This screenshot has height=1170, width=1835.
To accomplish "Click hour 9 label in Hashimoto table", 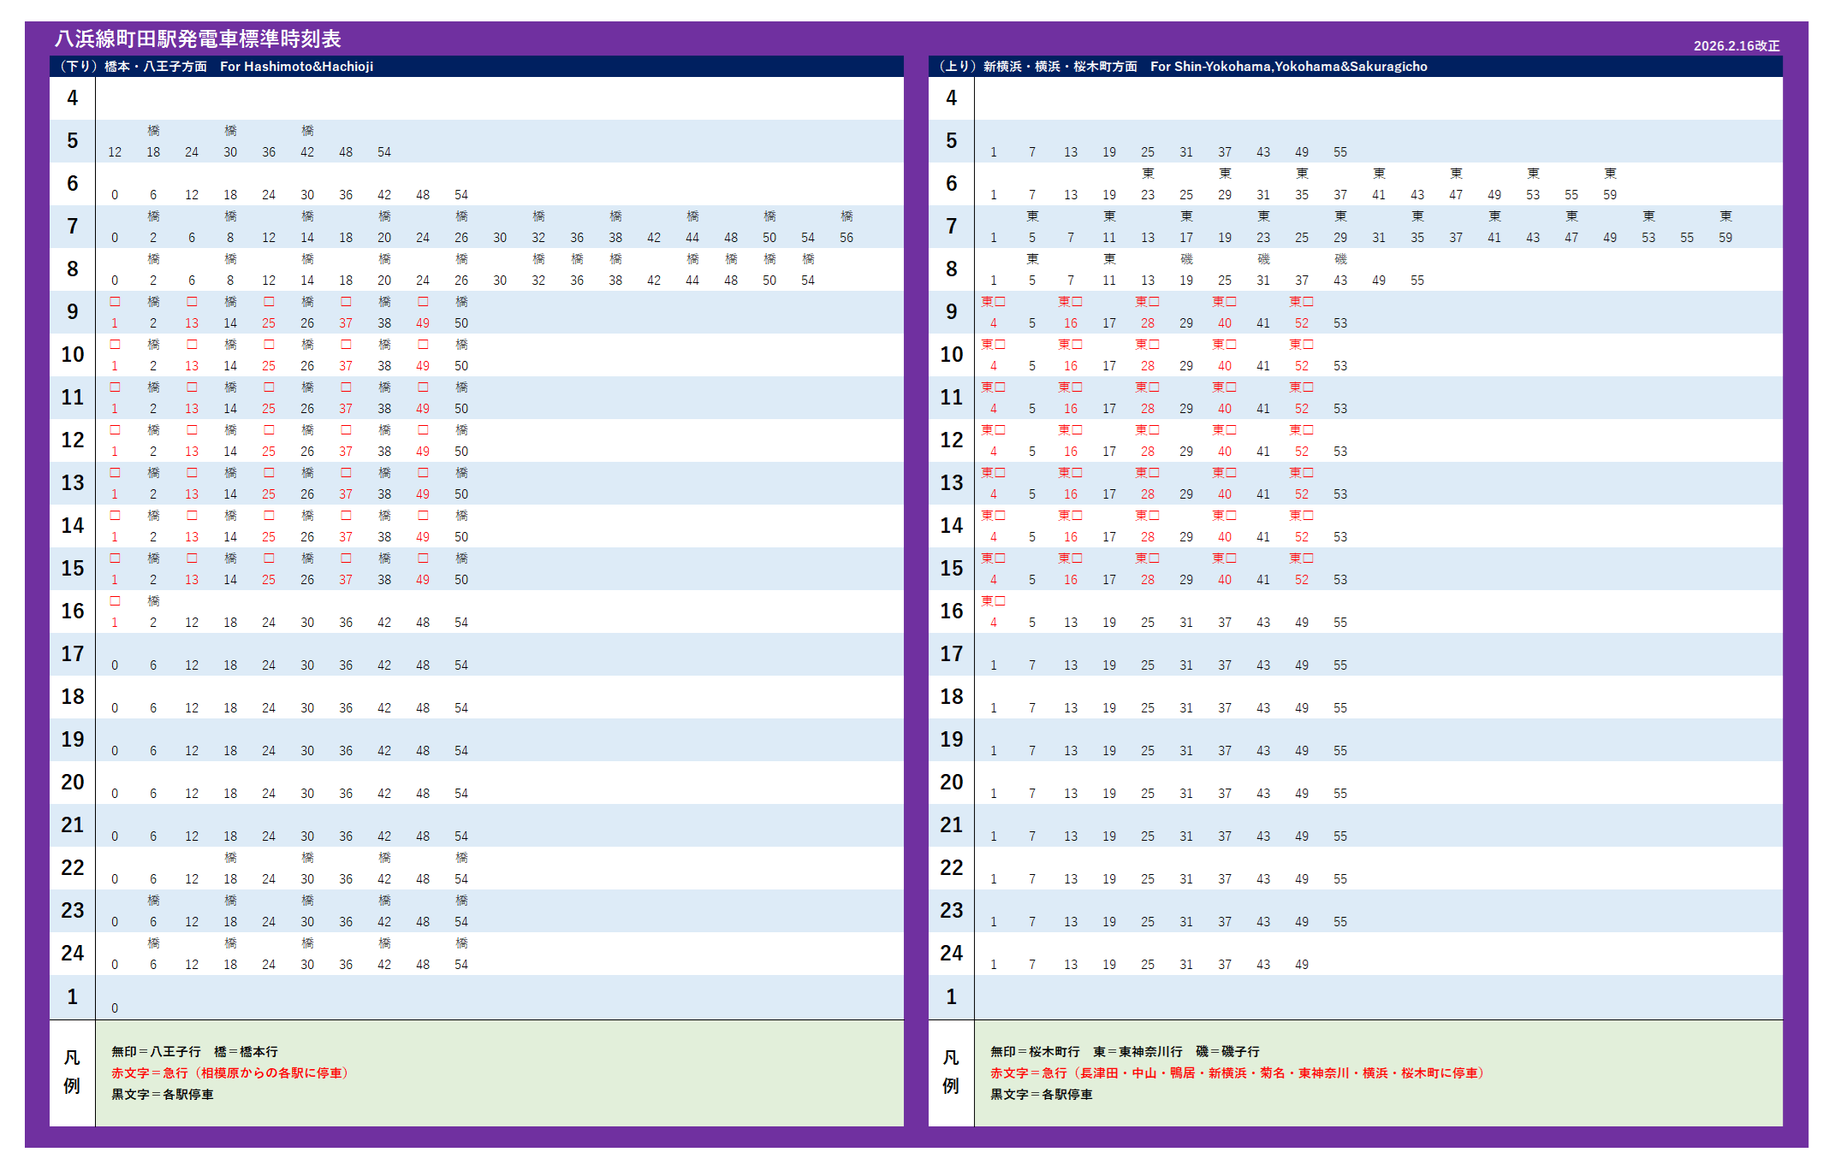I will [73, 312].
